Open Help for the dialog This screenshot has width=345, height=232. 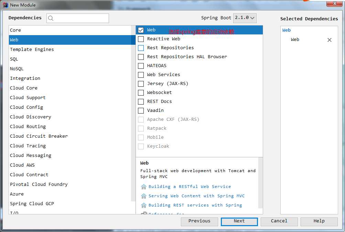coord(319,222)
